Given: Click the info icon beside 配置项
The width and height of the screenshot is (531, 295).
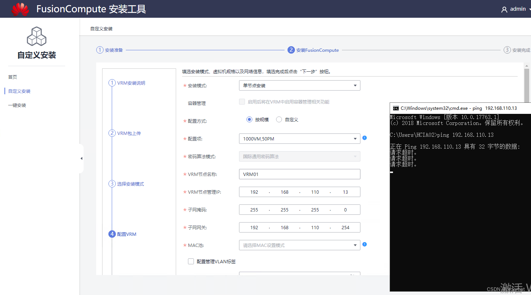Looking at the screenshot, I should coord(364,138).
